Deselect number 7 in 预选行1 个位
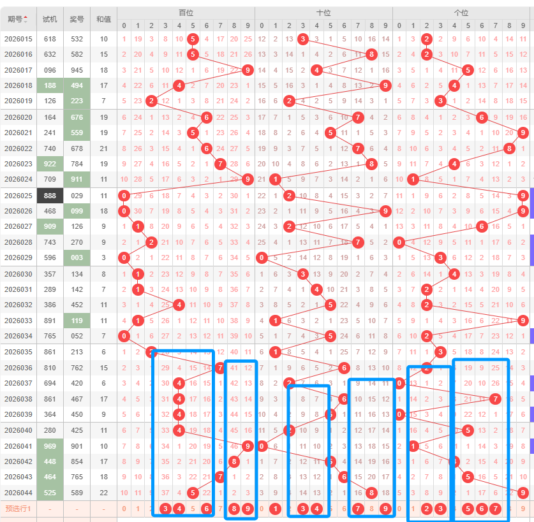The height and width of the screenshot is (522, 534). tap(495, 509)
